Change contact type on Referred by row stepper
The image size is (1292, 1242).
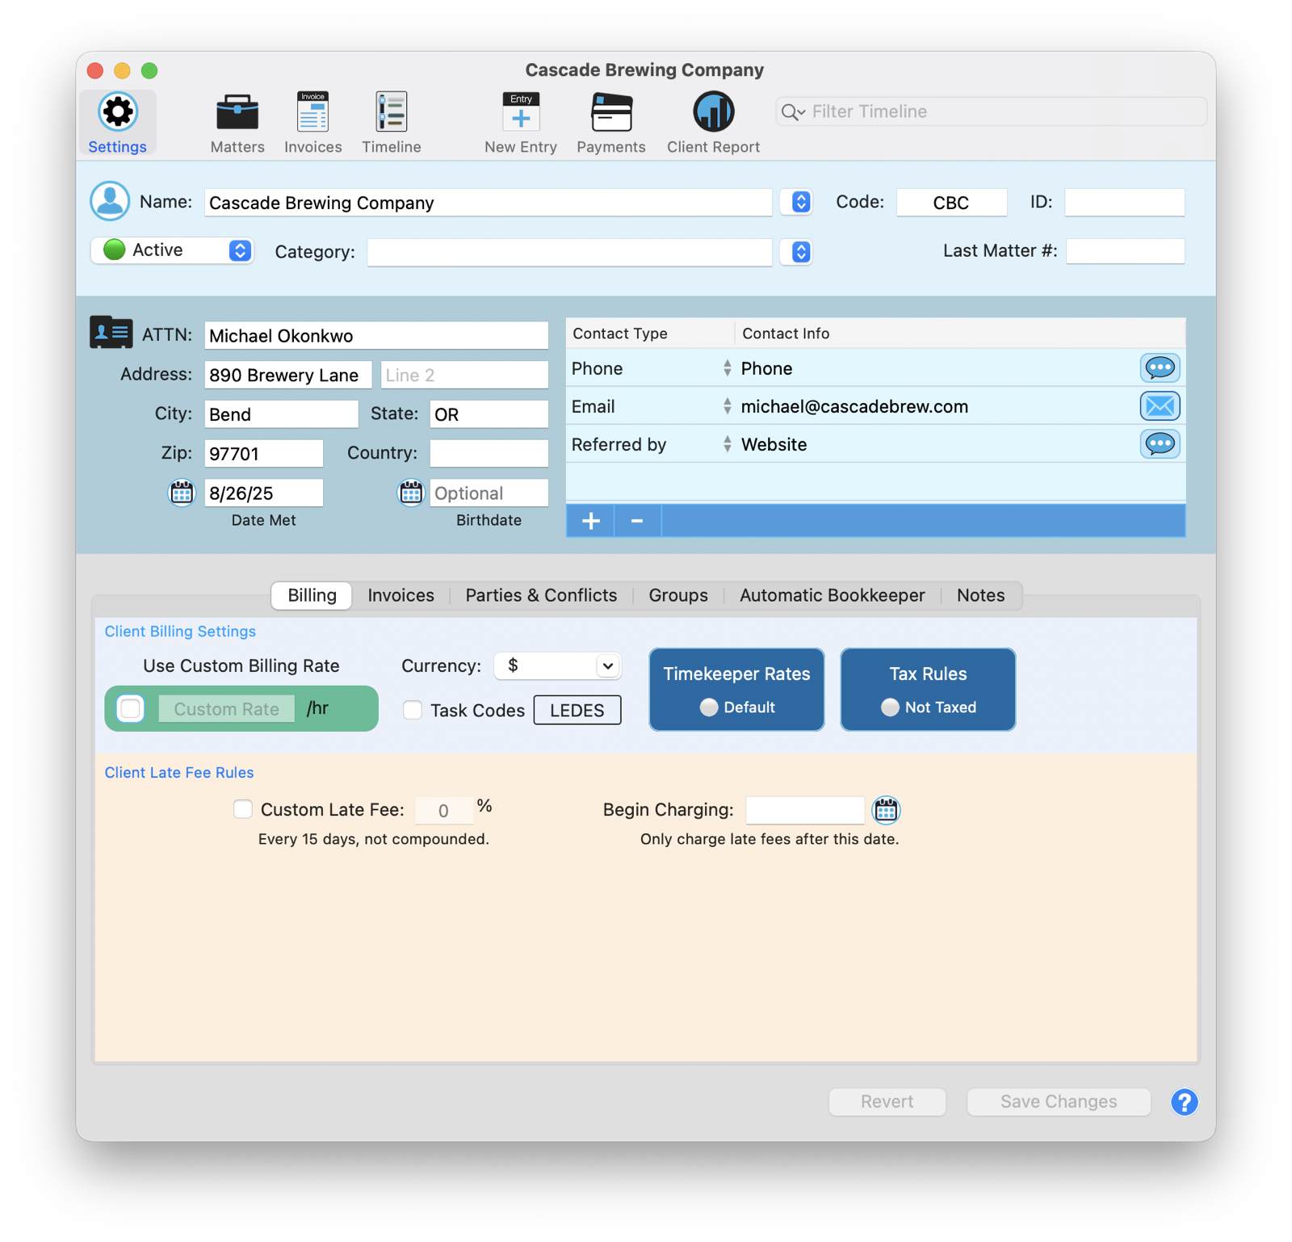point(728,444)
